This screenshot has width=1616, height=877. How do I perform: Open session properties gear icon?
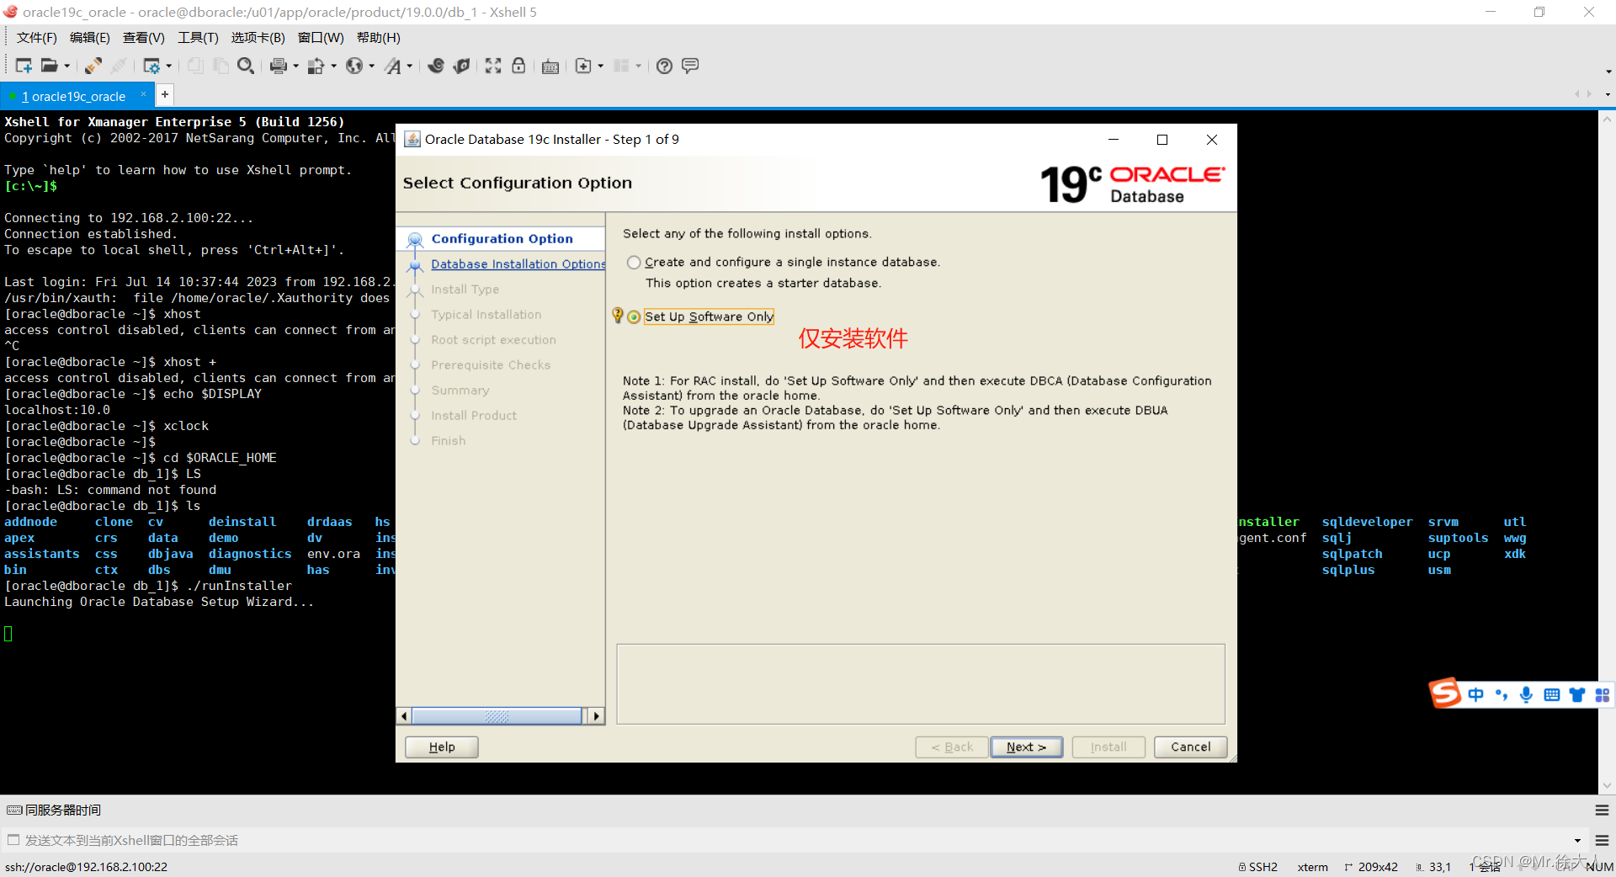coord(151,66)
